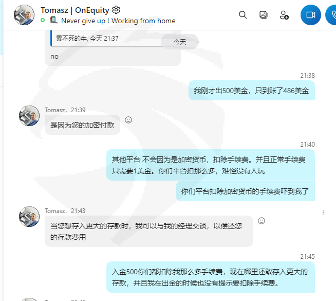336x301 pixels.
Task: Start an audio call with Tomasz
Action: click(x=331, y=15)
